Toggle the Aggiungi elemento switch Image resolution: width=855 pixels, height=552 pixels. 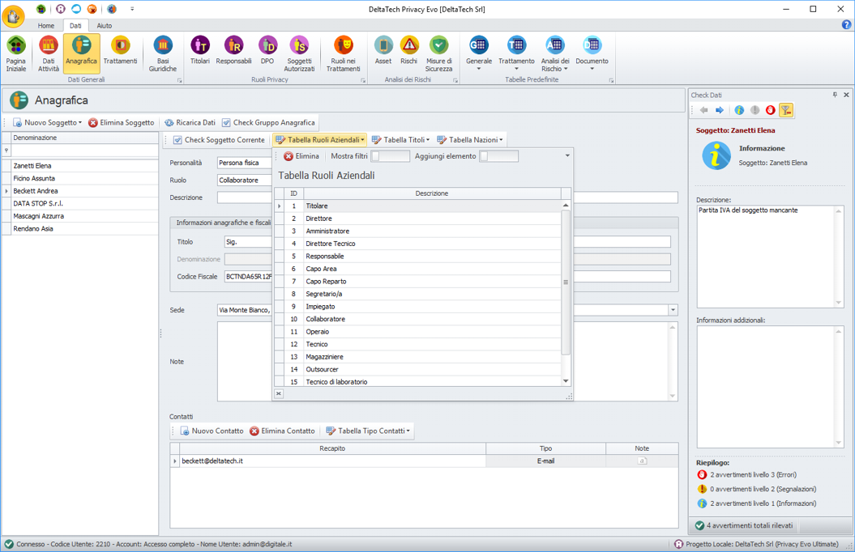(498, 156)
